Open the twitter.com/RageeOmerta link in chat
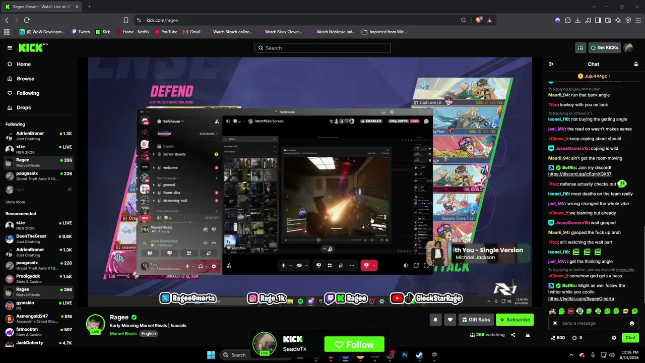This screenshot has width=645, height=363. (x=581, y=299)
